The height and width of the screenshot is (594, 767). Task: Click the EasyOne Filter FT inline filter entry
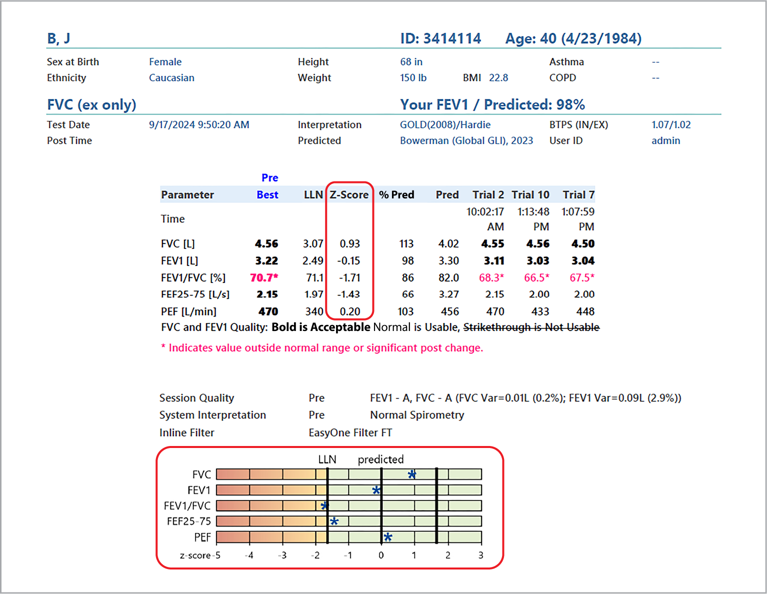point(350,432)
